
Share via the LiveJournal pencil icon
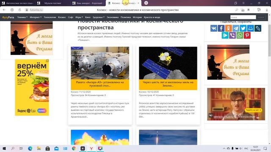click(258, 28)
